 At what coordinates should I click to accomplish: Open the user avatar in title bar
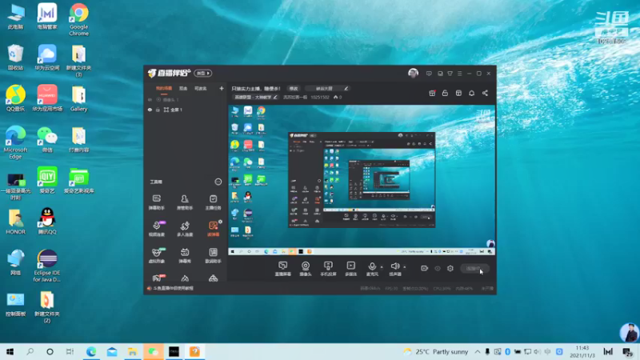point(413,74)
